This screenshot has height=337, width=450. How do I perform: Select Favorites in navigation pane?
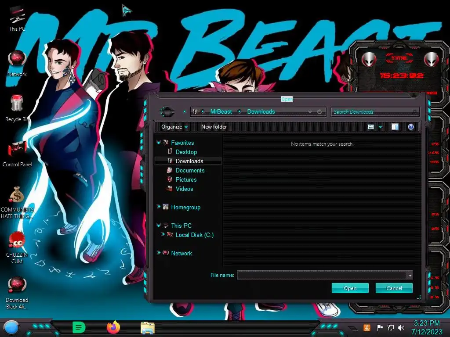tap(182, 143)
